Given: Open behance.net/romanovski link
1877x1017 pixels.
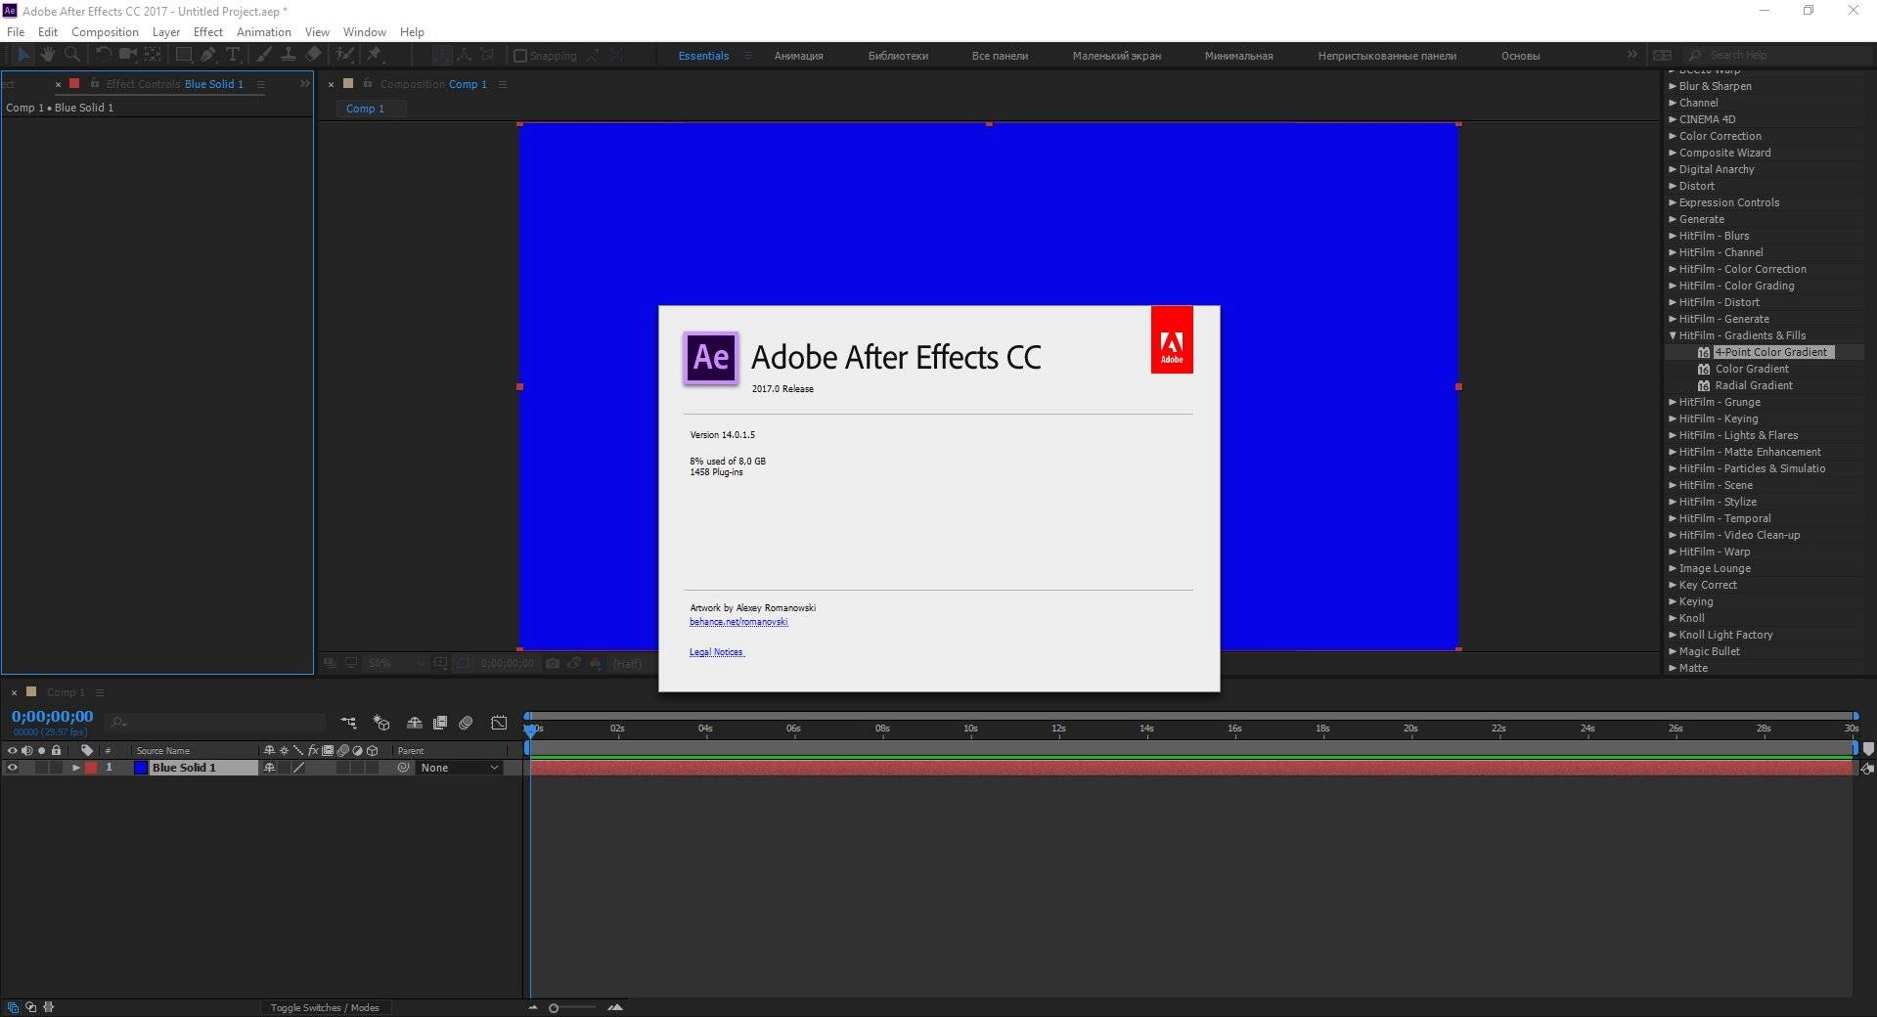Looking at the screenshot, I should tap(738, 622).
